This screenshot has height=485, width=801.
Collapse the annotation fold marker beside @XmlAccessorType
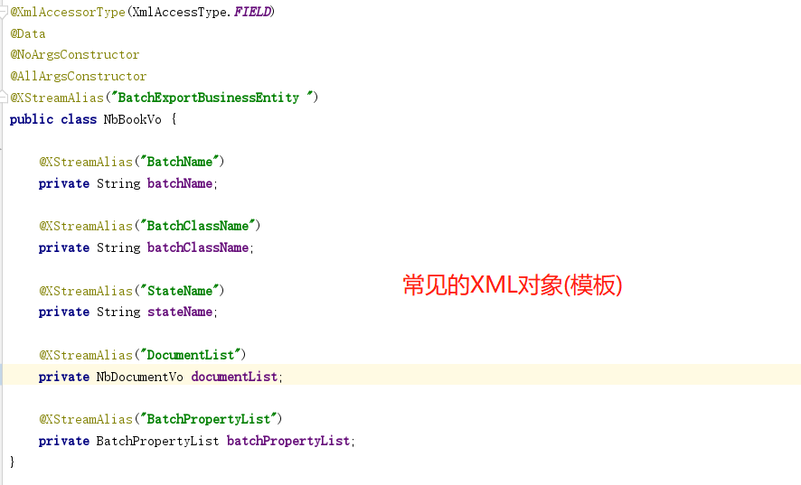pos(3,13)
